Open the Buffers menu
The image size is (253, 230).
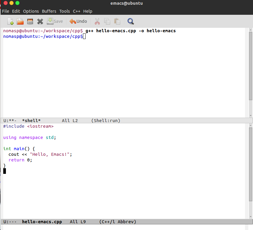coord(49,11)
